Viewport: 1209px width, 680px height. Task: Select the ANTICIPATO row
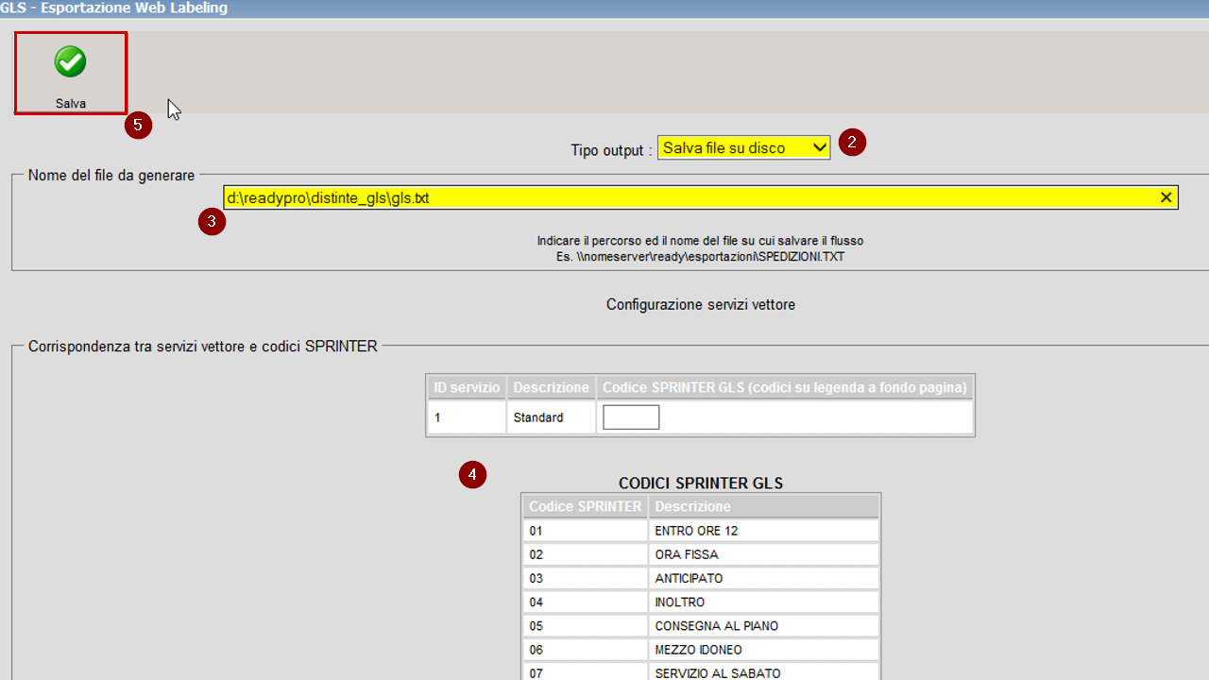click(x=701, y=578)
